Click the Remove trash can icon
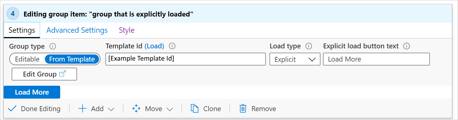This screenshot has height=120, width=458. tap(243, 108)
